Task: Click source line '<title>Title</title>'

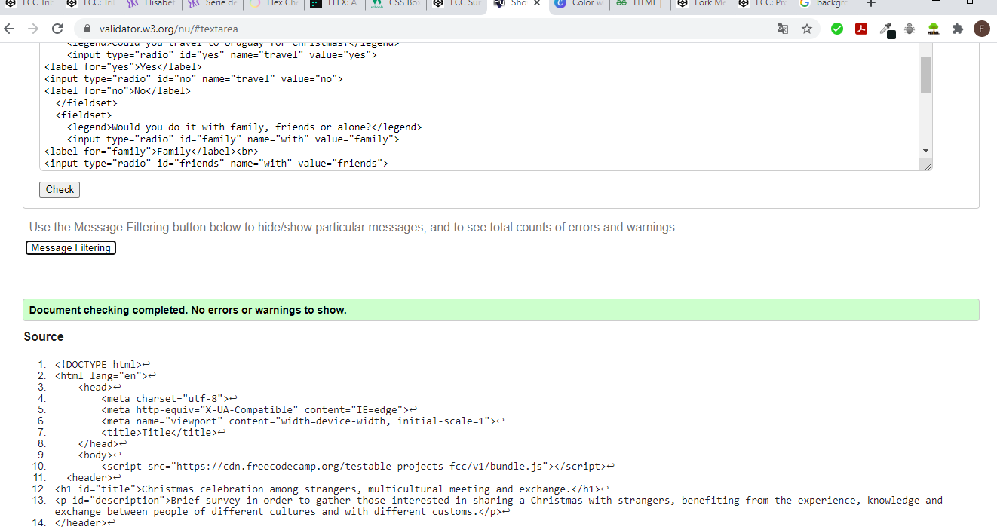Action: 164,432
